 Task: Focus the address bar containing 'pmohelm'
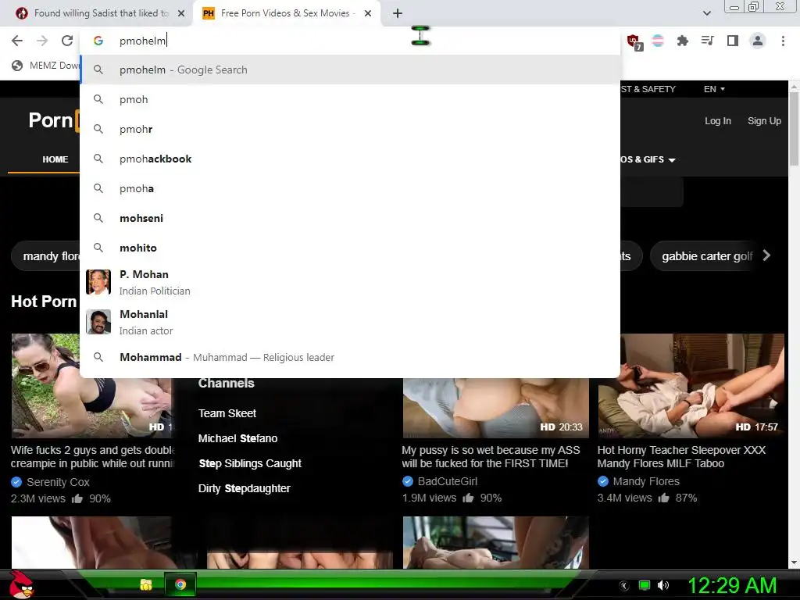(349, 41)
